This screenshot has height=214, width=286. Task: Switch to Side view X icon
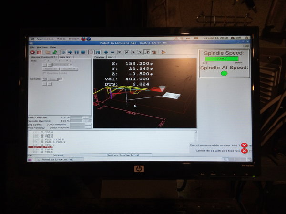click(133, 52)
